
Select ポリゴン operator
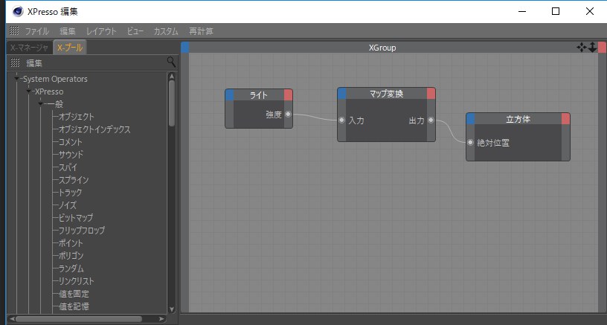71,255
